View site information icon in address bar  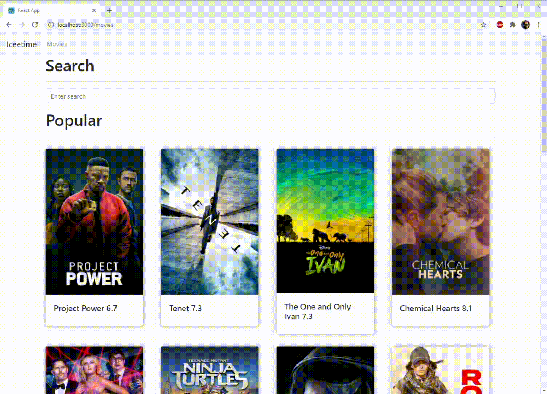tap(51, 25)
